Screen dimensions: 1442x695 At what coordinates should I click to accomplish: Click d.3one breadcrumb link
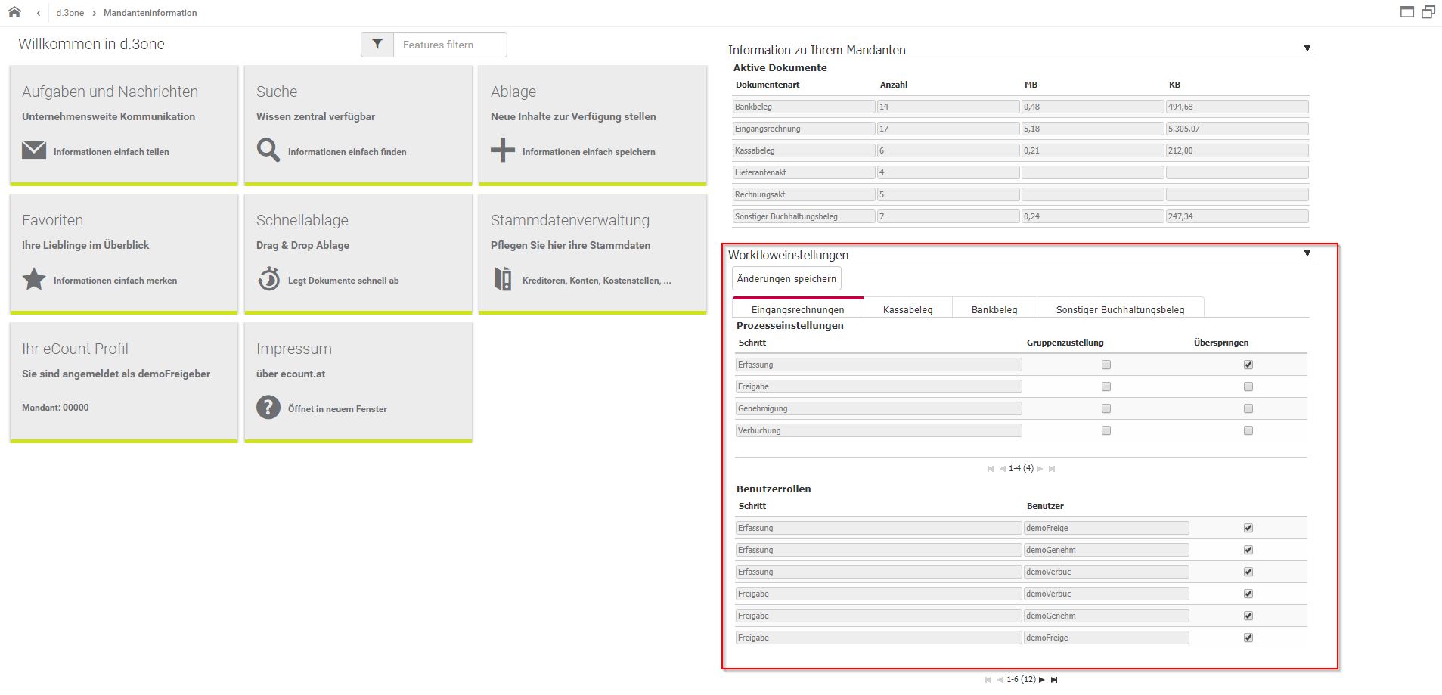70,13
